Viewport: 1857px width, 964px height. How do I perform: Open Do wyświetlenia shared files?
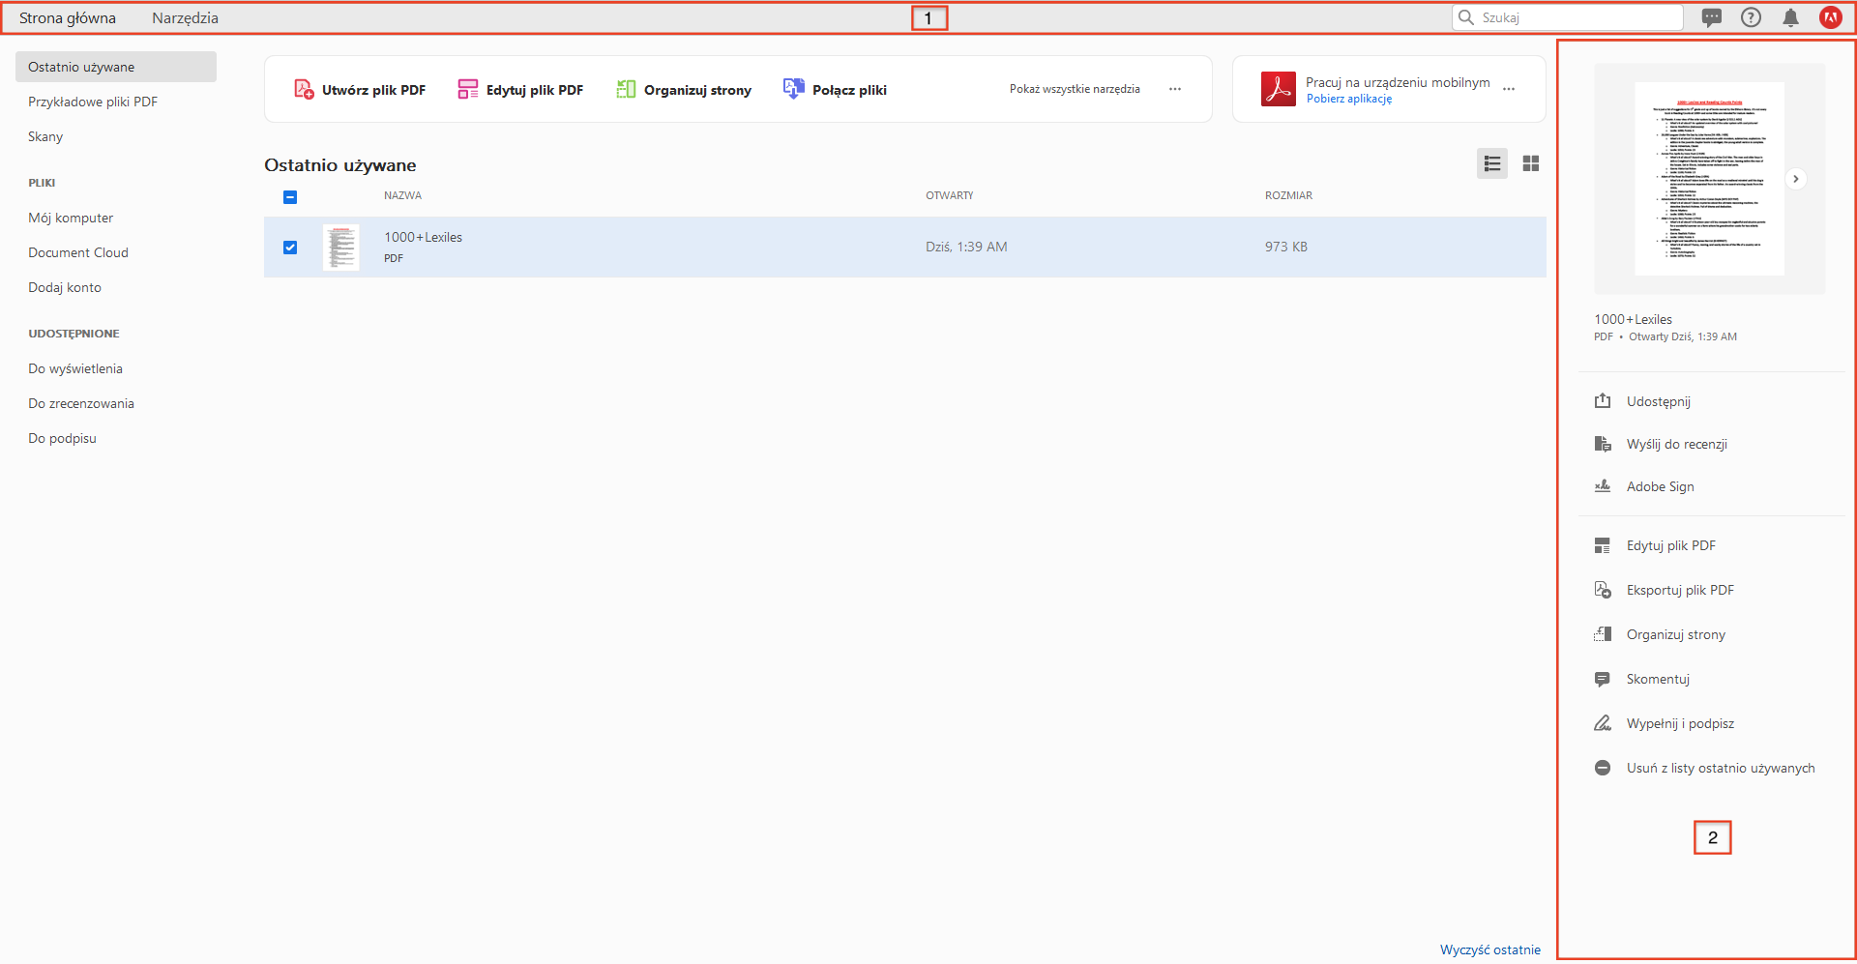pyautogui.click(x=75, y=368)
